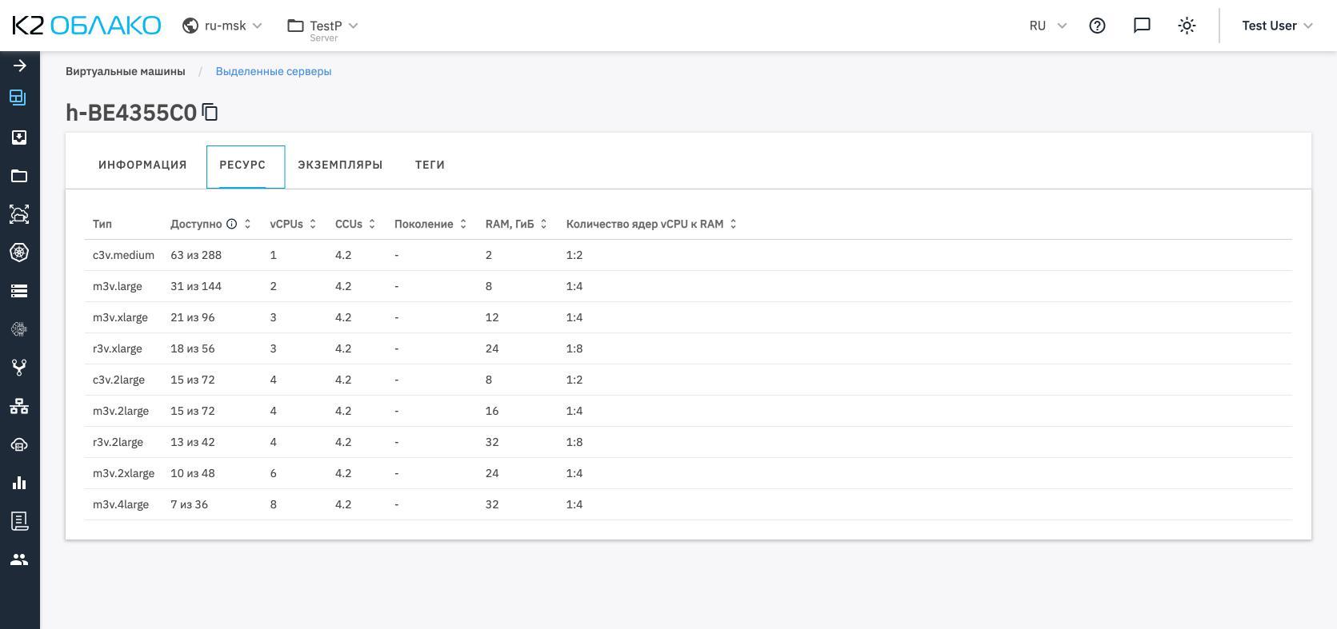Expand the sidebar with the arrow icon
Screen dimensions: 1337x629
click(x=19, y=66)
